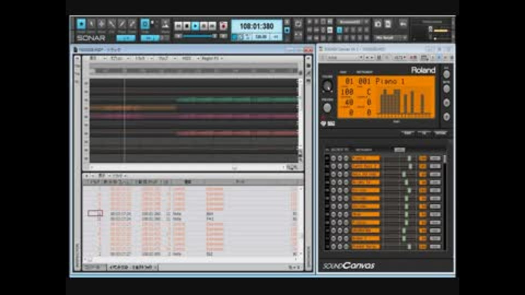Toggle mute button on part 02 row

click(334, 166)
